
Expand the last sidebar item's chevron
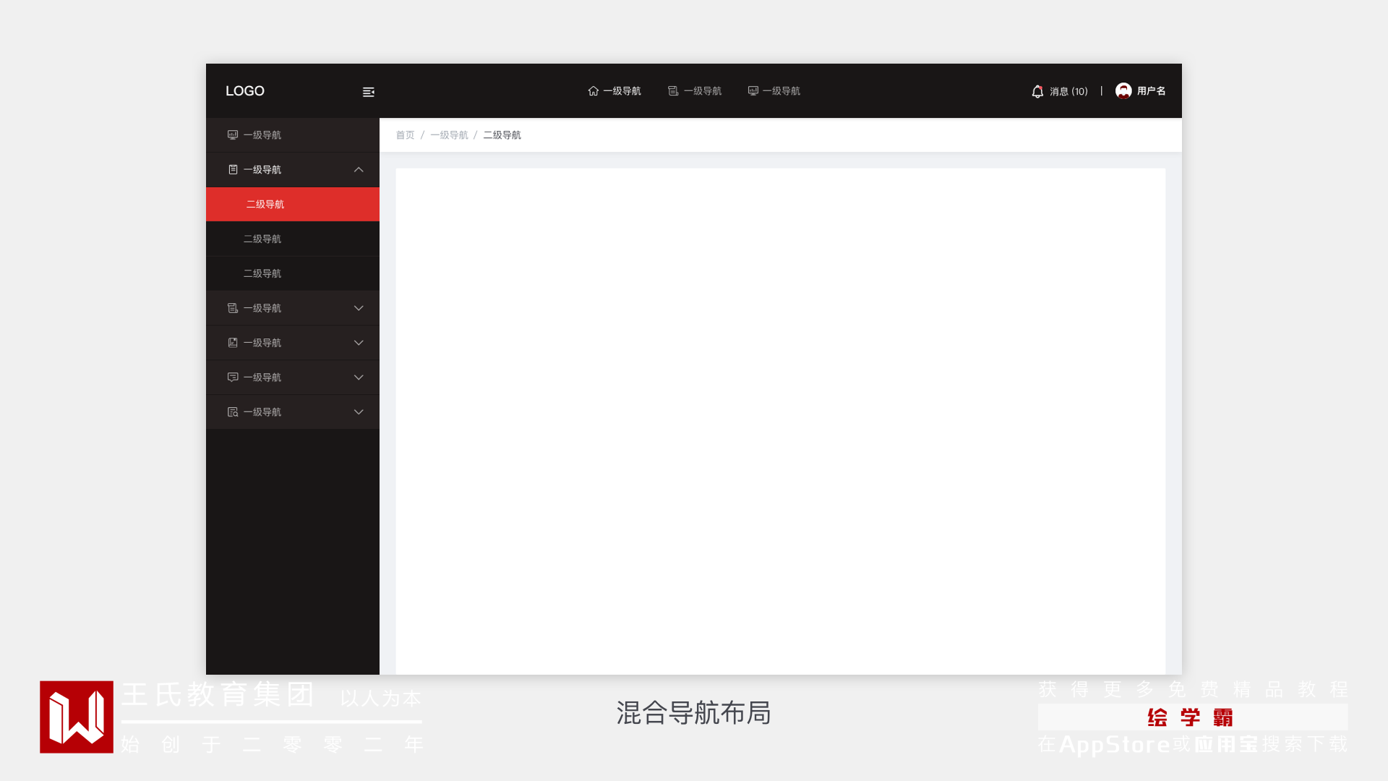(359, 412)
